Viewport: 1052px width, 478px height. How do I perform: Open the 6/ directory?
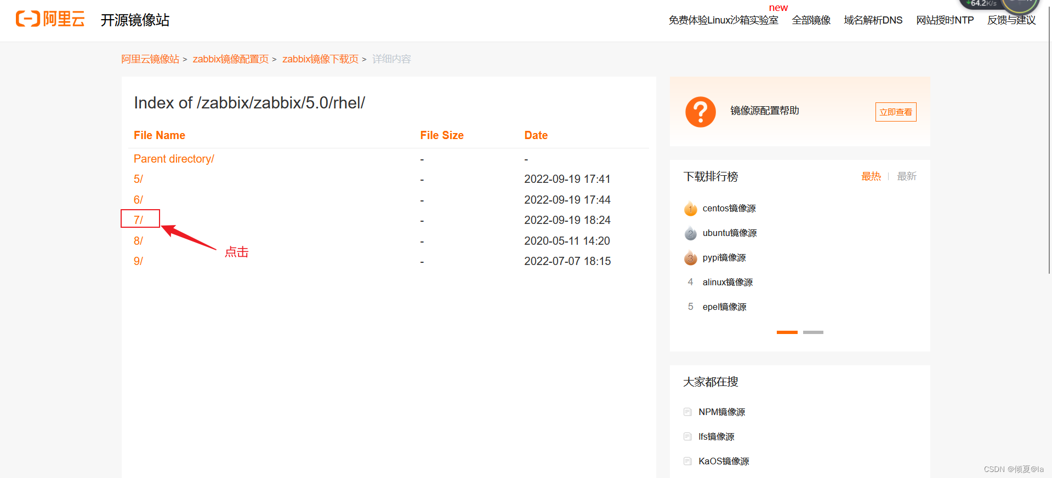click(138, 200)
